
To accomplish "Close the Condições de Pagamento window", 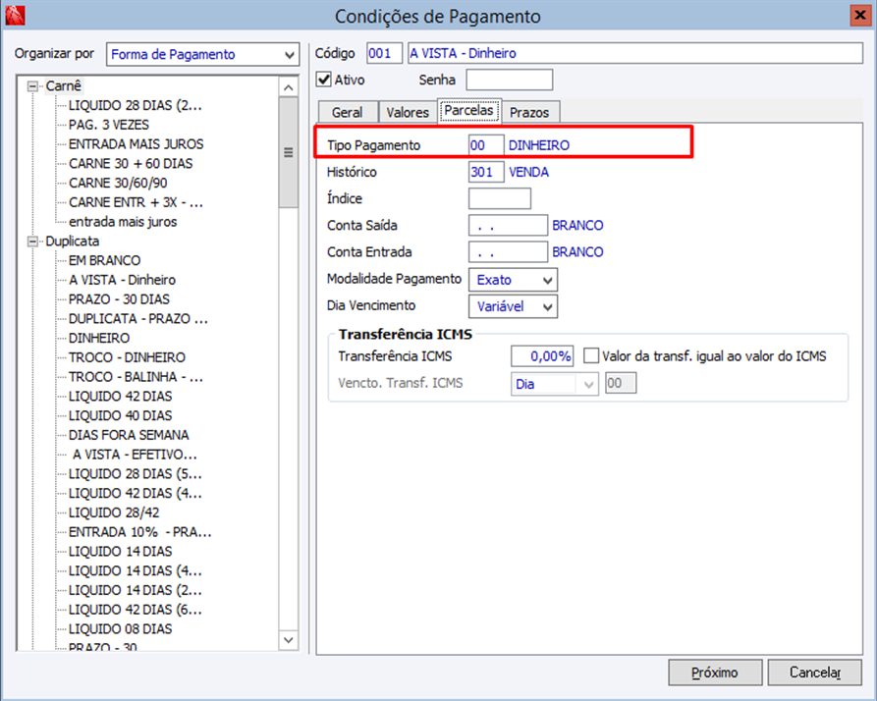I will [x=859, y=15].
